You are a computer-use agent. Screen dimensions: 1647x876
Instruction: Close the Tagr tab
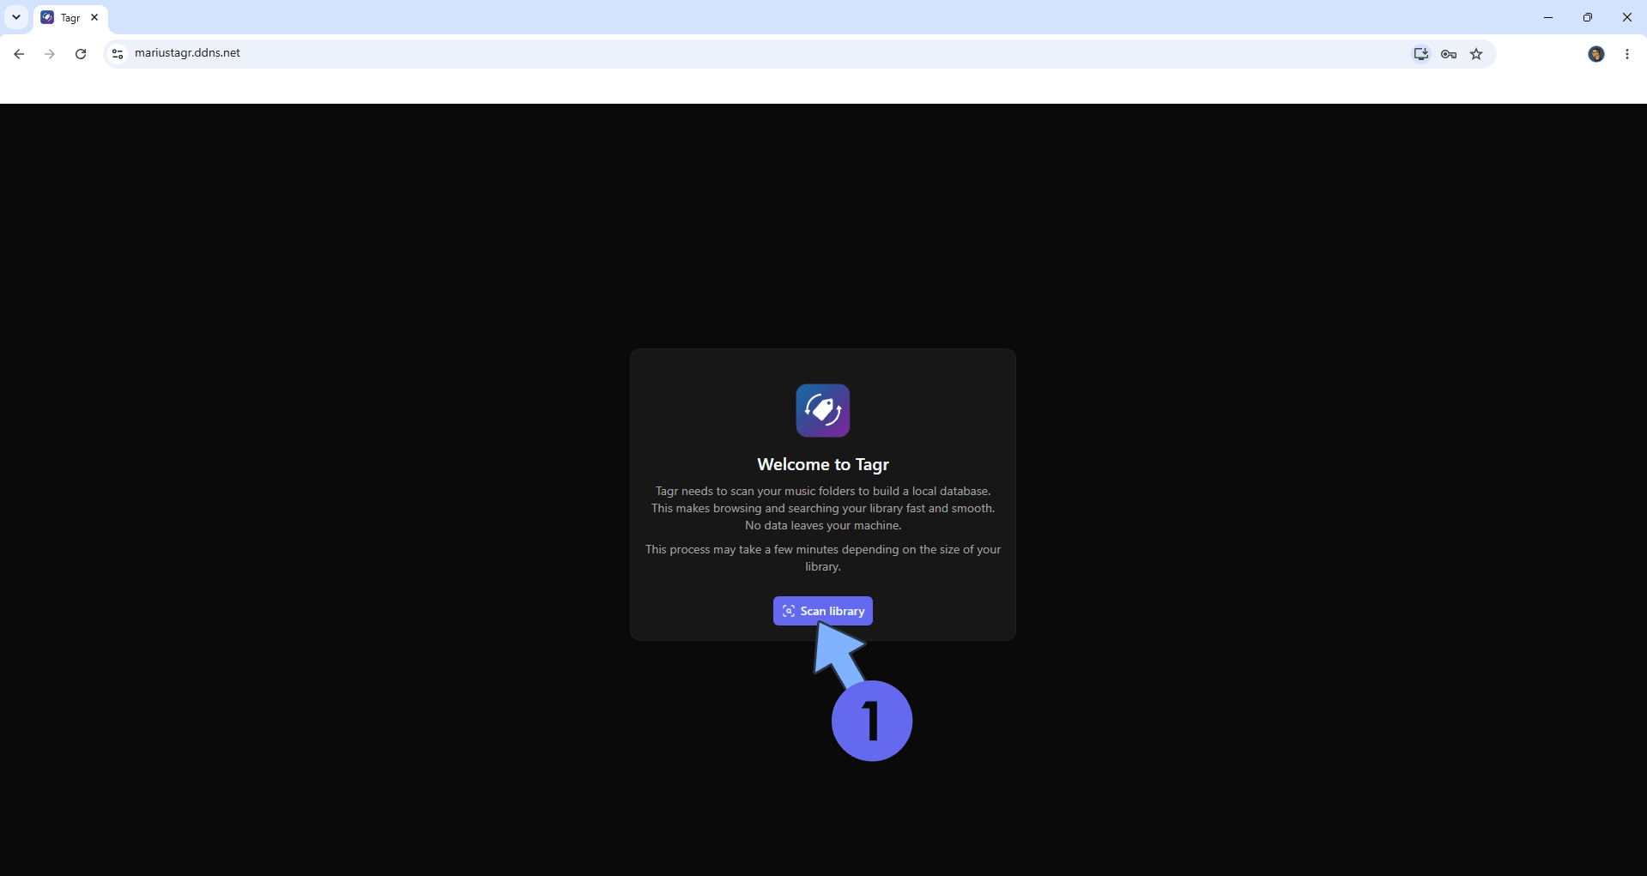pyautogui.click(x=94, y=17)
